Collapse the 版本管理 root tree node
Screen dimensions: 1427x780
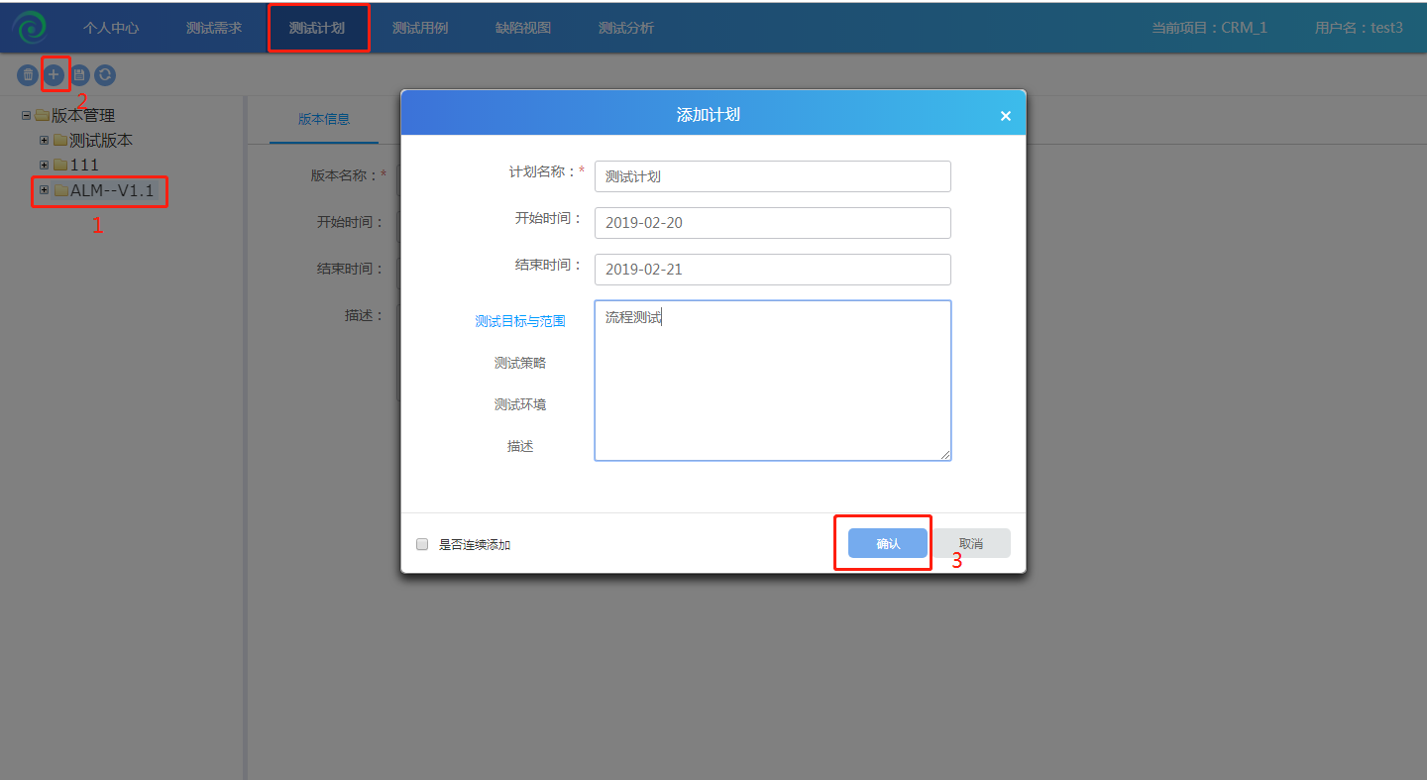26,116
